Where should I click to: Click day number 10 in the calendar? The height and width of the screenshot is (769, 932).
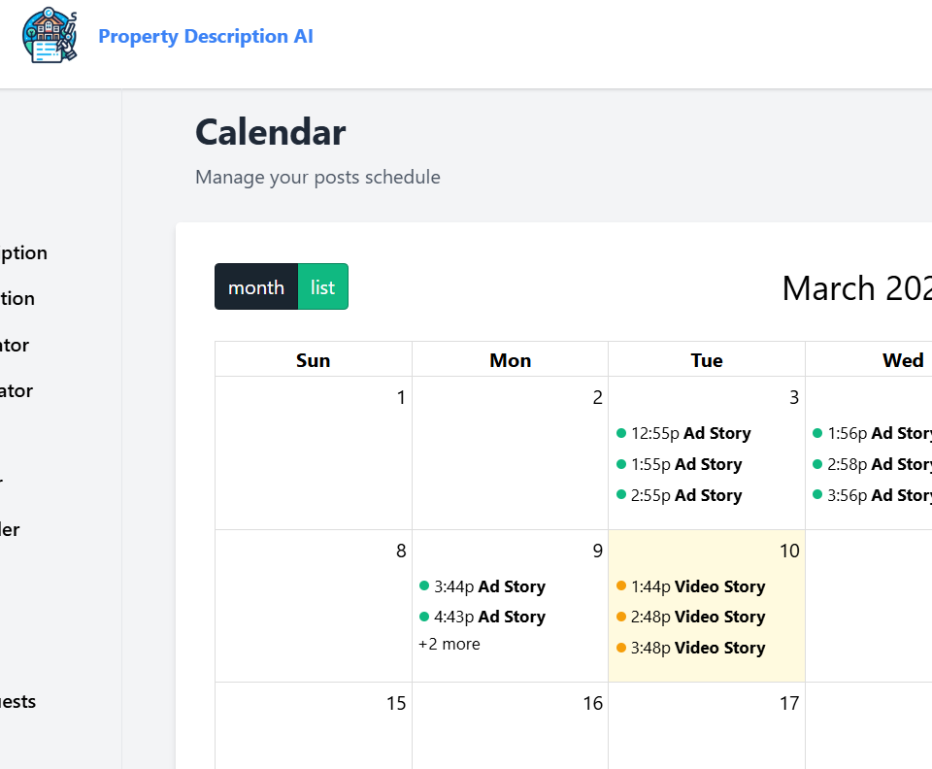point(788,552)
